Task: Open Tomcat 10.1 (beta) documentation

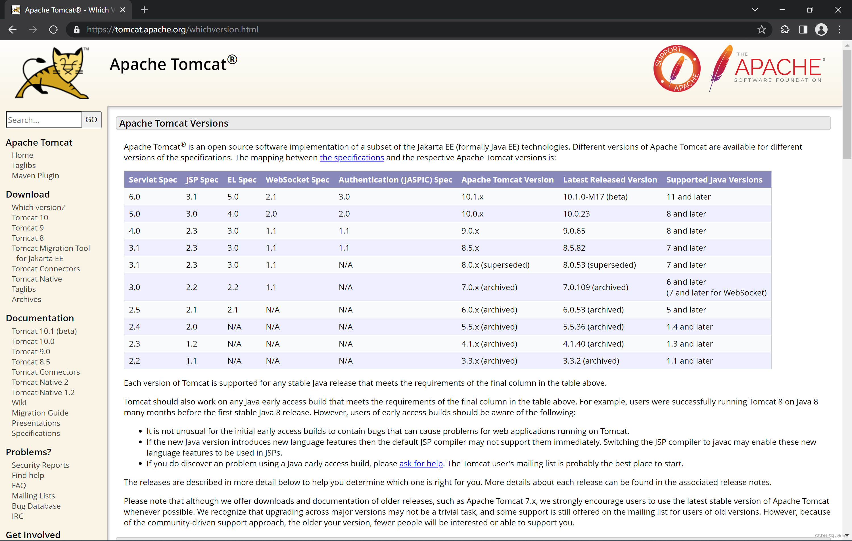Action: 44,332
